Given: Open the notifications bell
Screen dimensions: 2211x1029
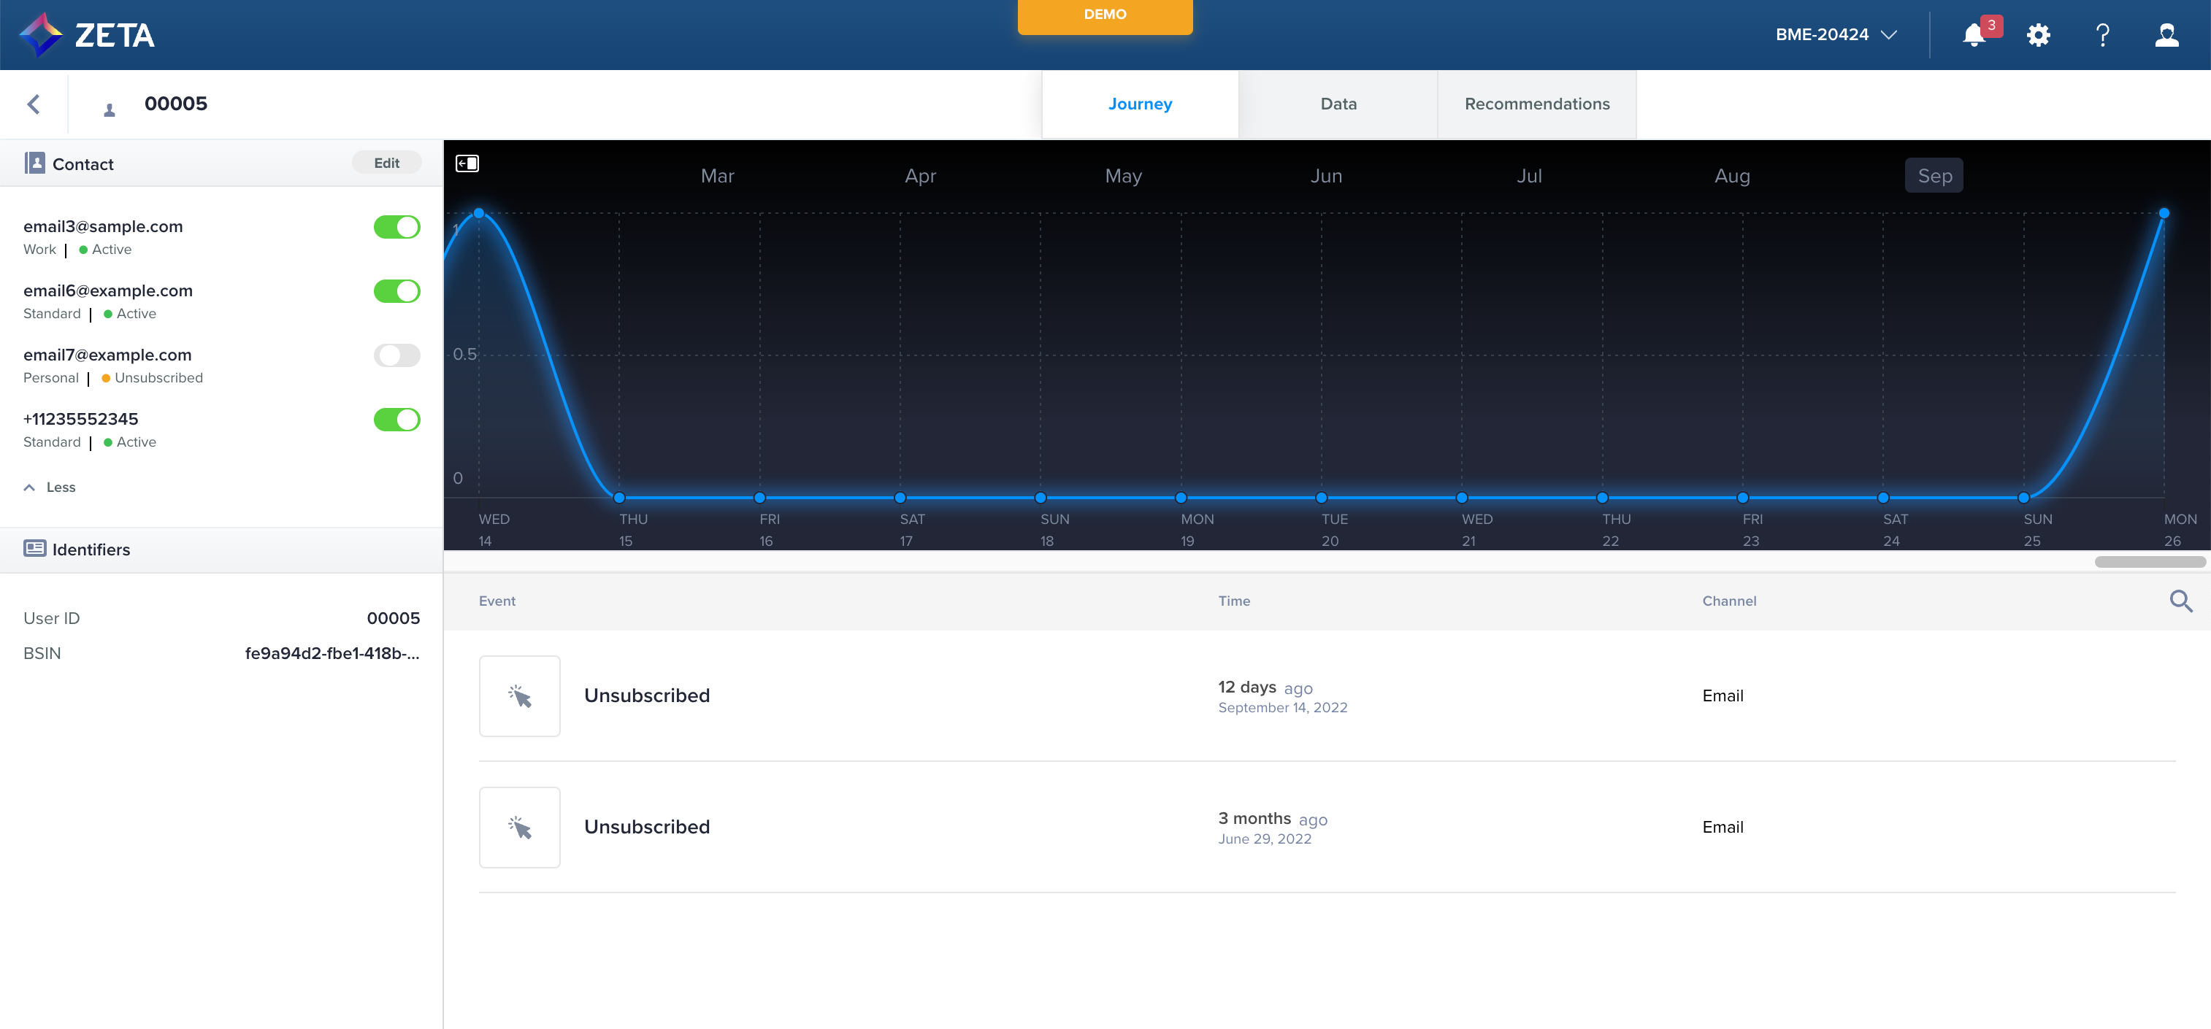Looking at the screenshot, I should [1973, 35].
